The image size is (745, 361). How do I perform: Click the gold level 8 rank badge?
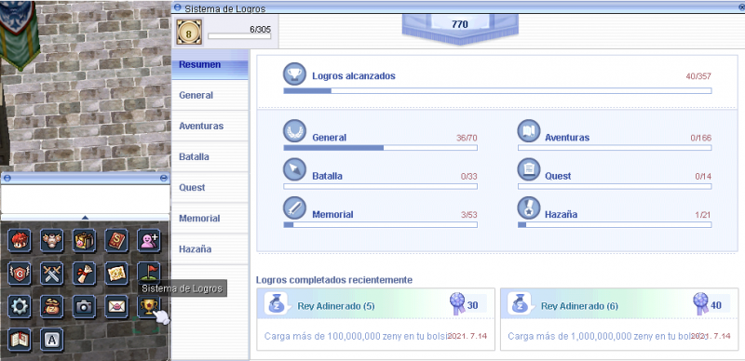[190, 33]
